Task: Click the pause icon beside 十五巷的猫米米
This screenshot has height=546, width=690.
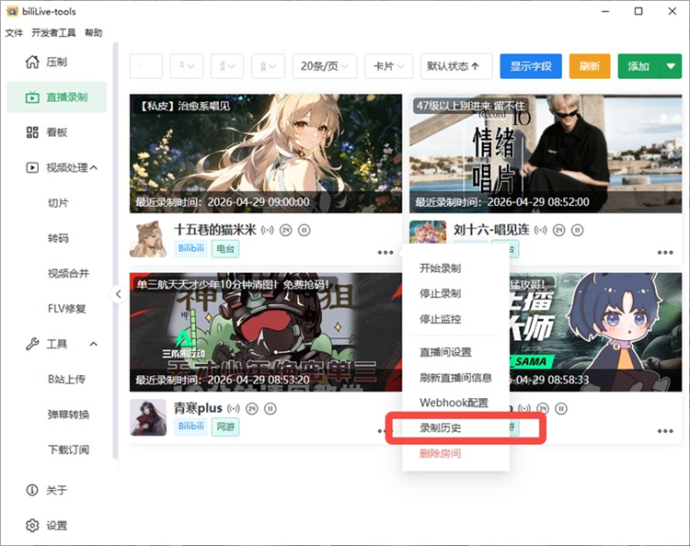Action: pos(305,230)
